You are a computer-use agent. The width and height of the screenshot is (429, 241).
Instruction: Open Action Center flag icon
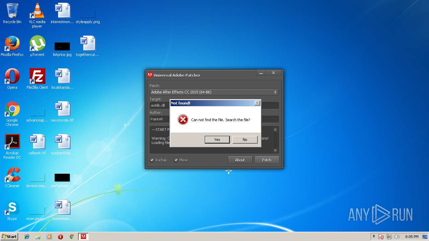tap(381, 237)
